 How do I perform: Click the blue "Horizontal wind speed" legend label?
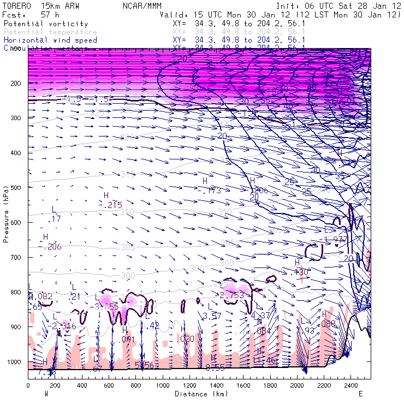click(x=50, y=40)
